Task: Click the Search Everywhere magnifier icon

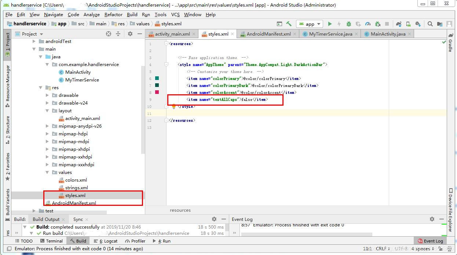Action: click(430, 24)
